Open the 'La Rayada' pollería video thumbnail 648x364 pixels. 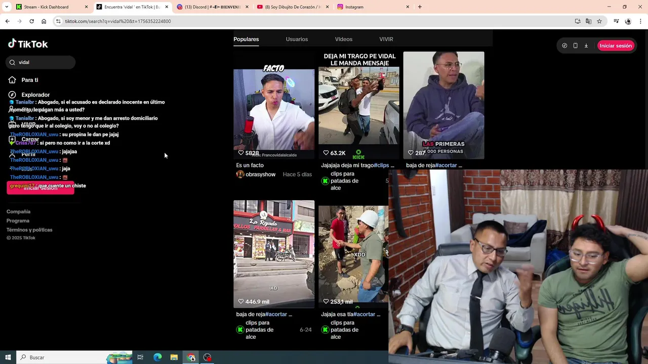[x=274, y=254]
